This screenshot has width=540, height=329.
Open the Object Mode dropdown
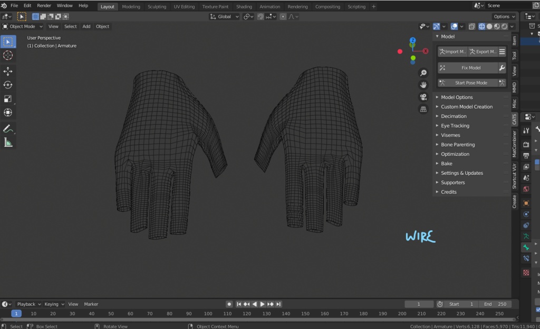click(x=22, y=26)
